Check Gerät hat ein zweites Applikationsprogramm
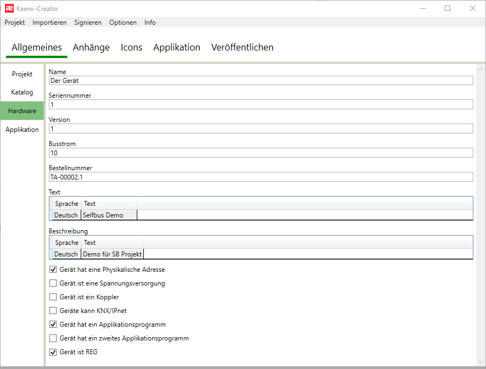 [53, 338]
